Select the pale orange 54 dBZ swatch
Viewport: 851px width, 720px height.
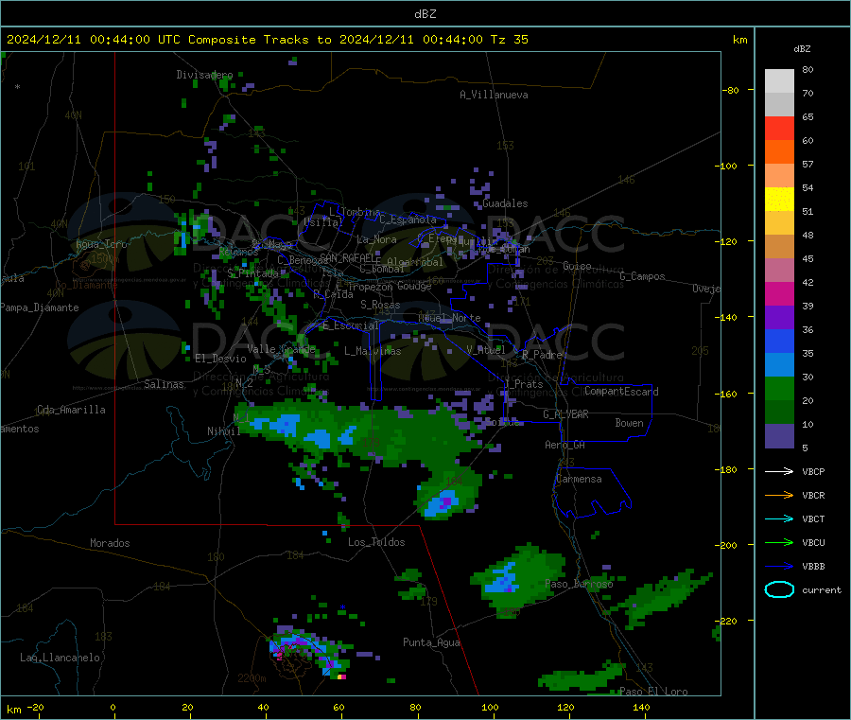click(x=779, y=175)
